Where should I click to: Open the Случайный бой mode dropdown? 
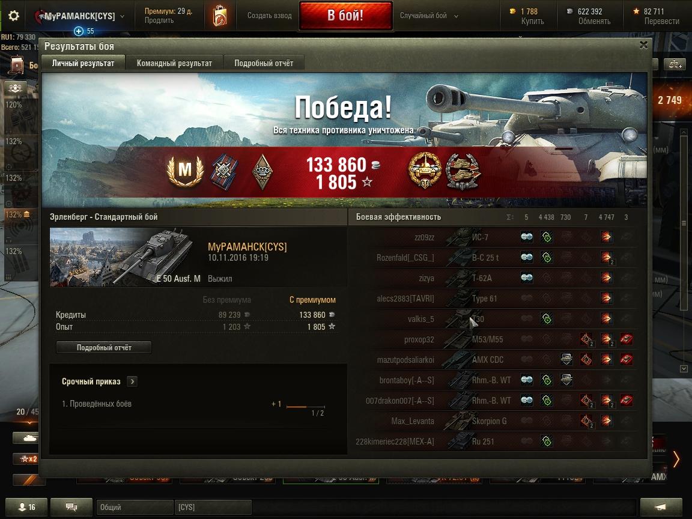[428, 16]
